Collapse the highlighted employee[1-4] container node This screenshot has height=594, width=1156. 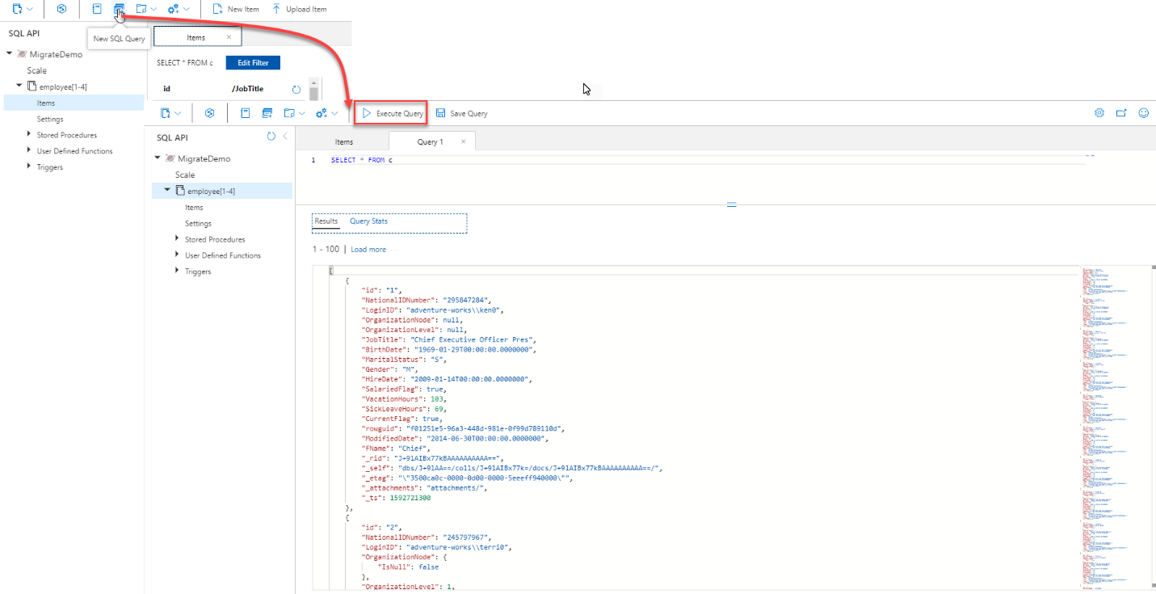pos(168,191)
